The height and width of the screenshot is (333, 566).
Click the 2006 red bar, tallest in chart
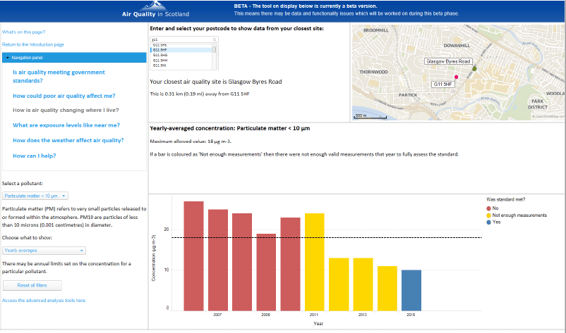tap(194, 256)
